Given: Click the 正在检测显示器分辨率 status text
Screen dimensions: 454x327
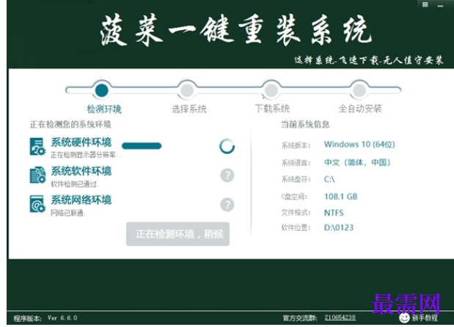Looking at the screenshot, I should click(85, 155).
